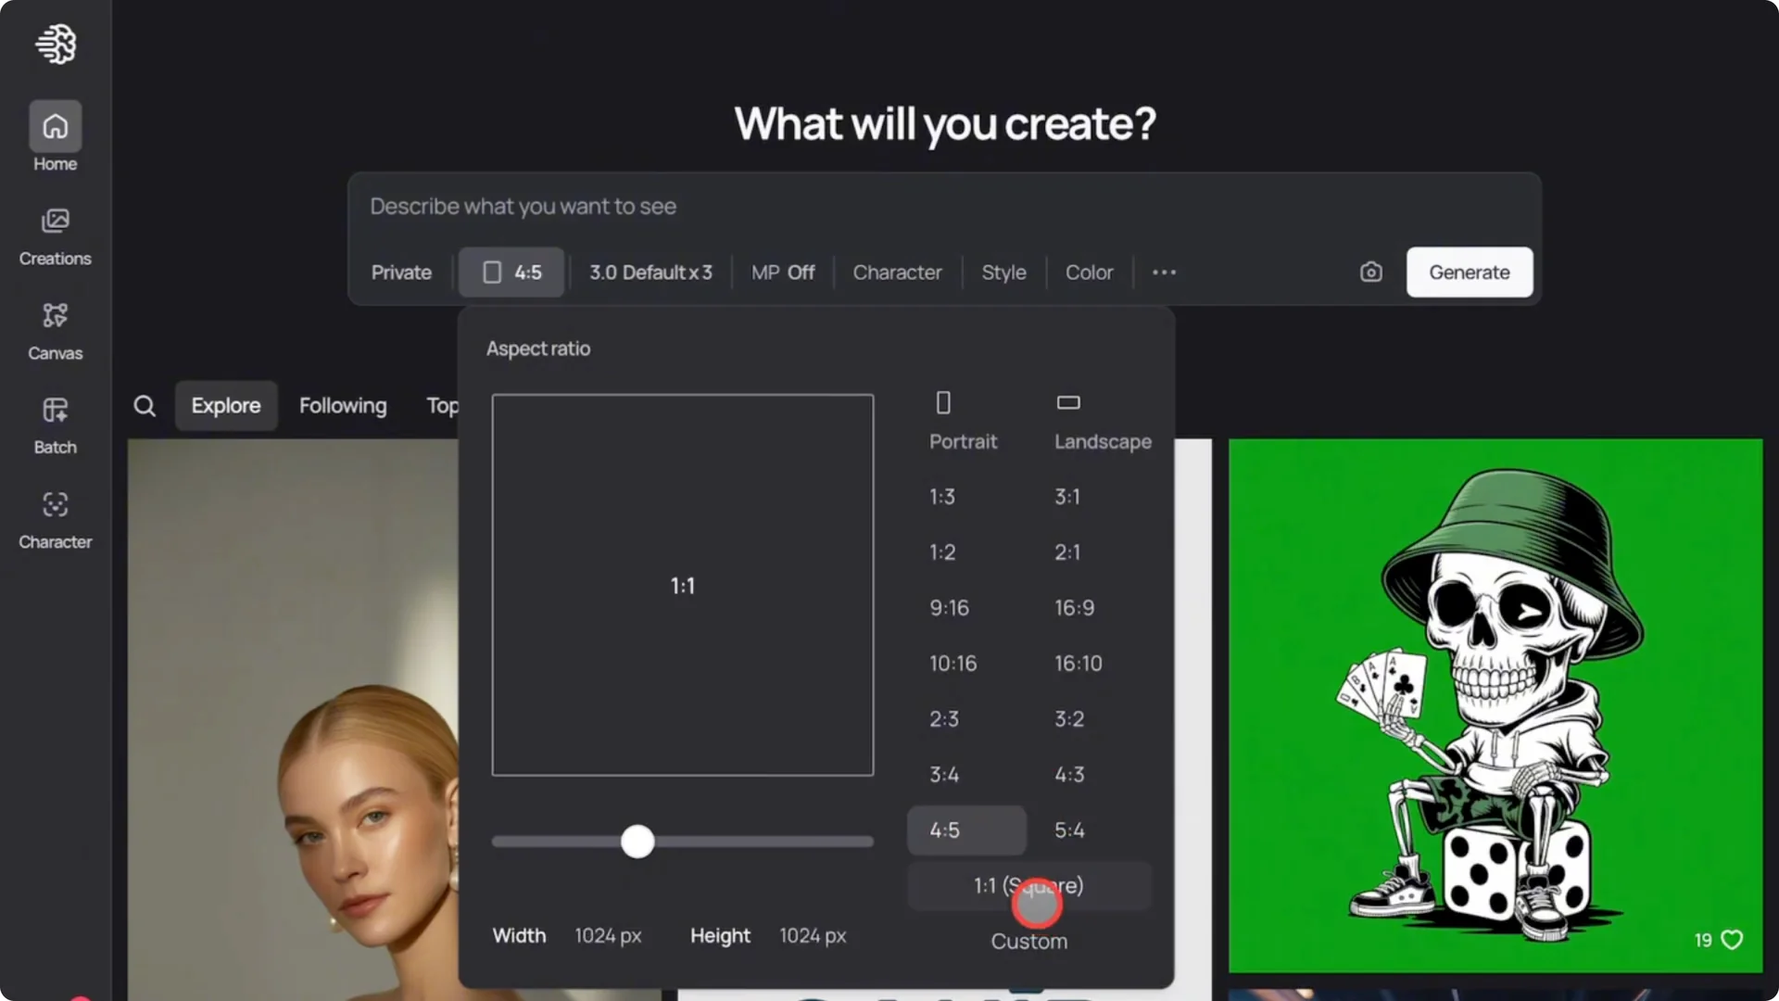1779x1001 pixels.
Task: Open the Home panel in the sidebar
Action: (55, 134)
